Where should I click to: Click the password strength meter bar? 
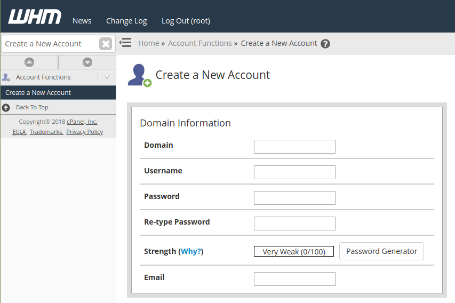click(294, 251)
